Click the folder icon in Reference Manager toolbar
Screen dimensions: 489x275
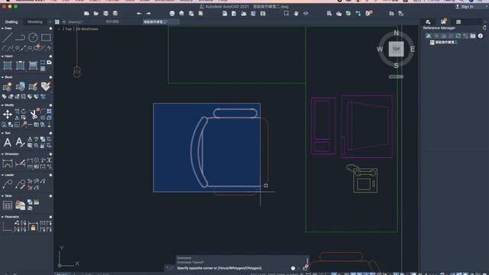(x=473, y=36)
